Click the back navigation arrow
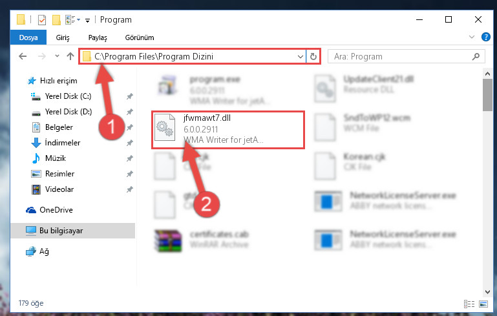The width and height of the screenshot is (497, 316). (x=23, y=56)
